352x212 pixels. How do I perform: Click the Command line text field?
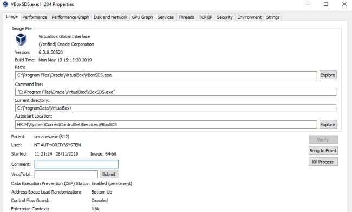[175, 92]
